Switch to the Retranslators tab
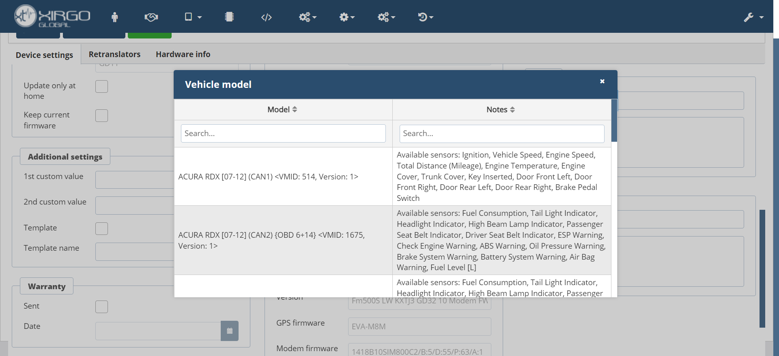The height and width of the screenshot is (356, 779). pos(114,54)
